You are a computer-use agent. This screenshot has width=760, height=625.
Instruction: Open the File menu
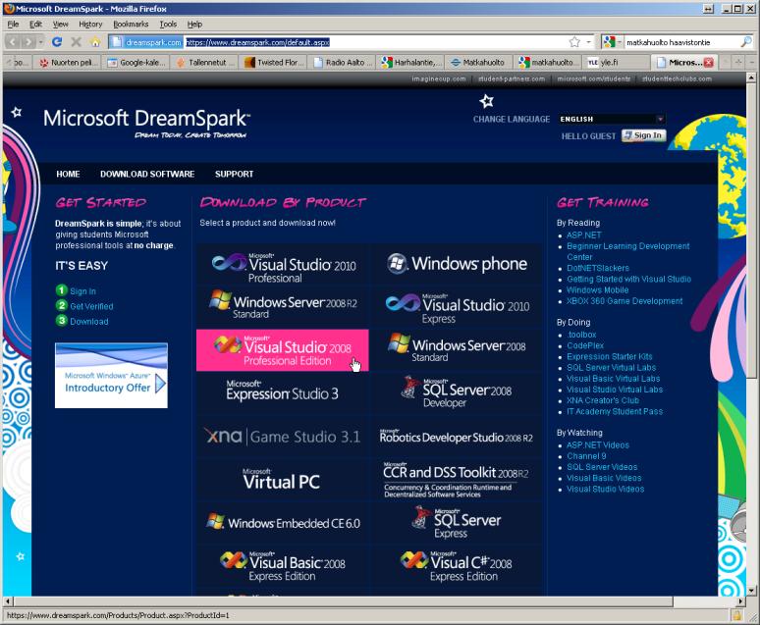pyautogui.click(x=13, y=24)
